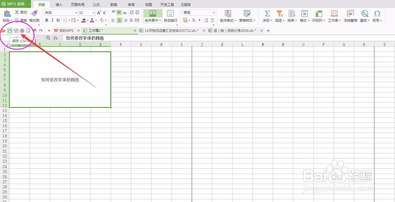Screen dimensions: 395x202
Task: Increase font size with A+ icon
Action: pyautogui.click(x=99, y=12)
